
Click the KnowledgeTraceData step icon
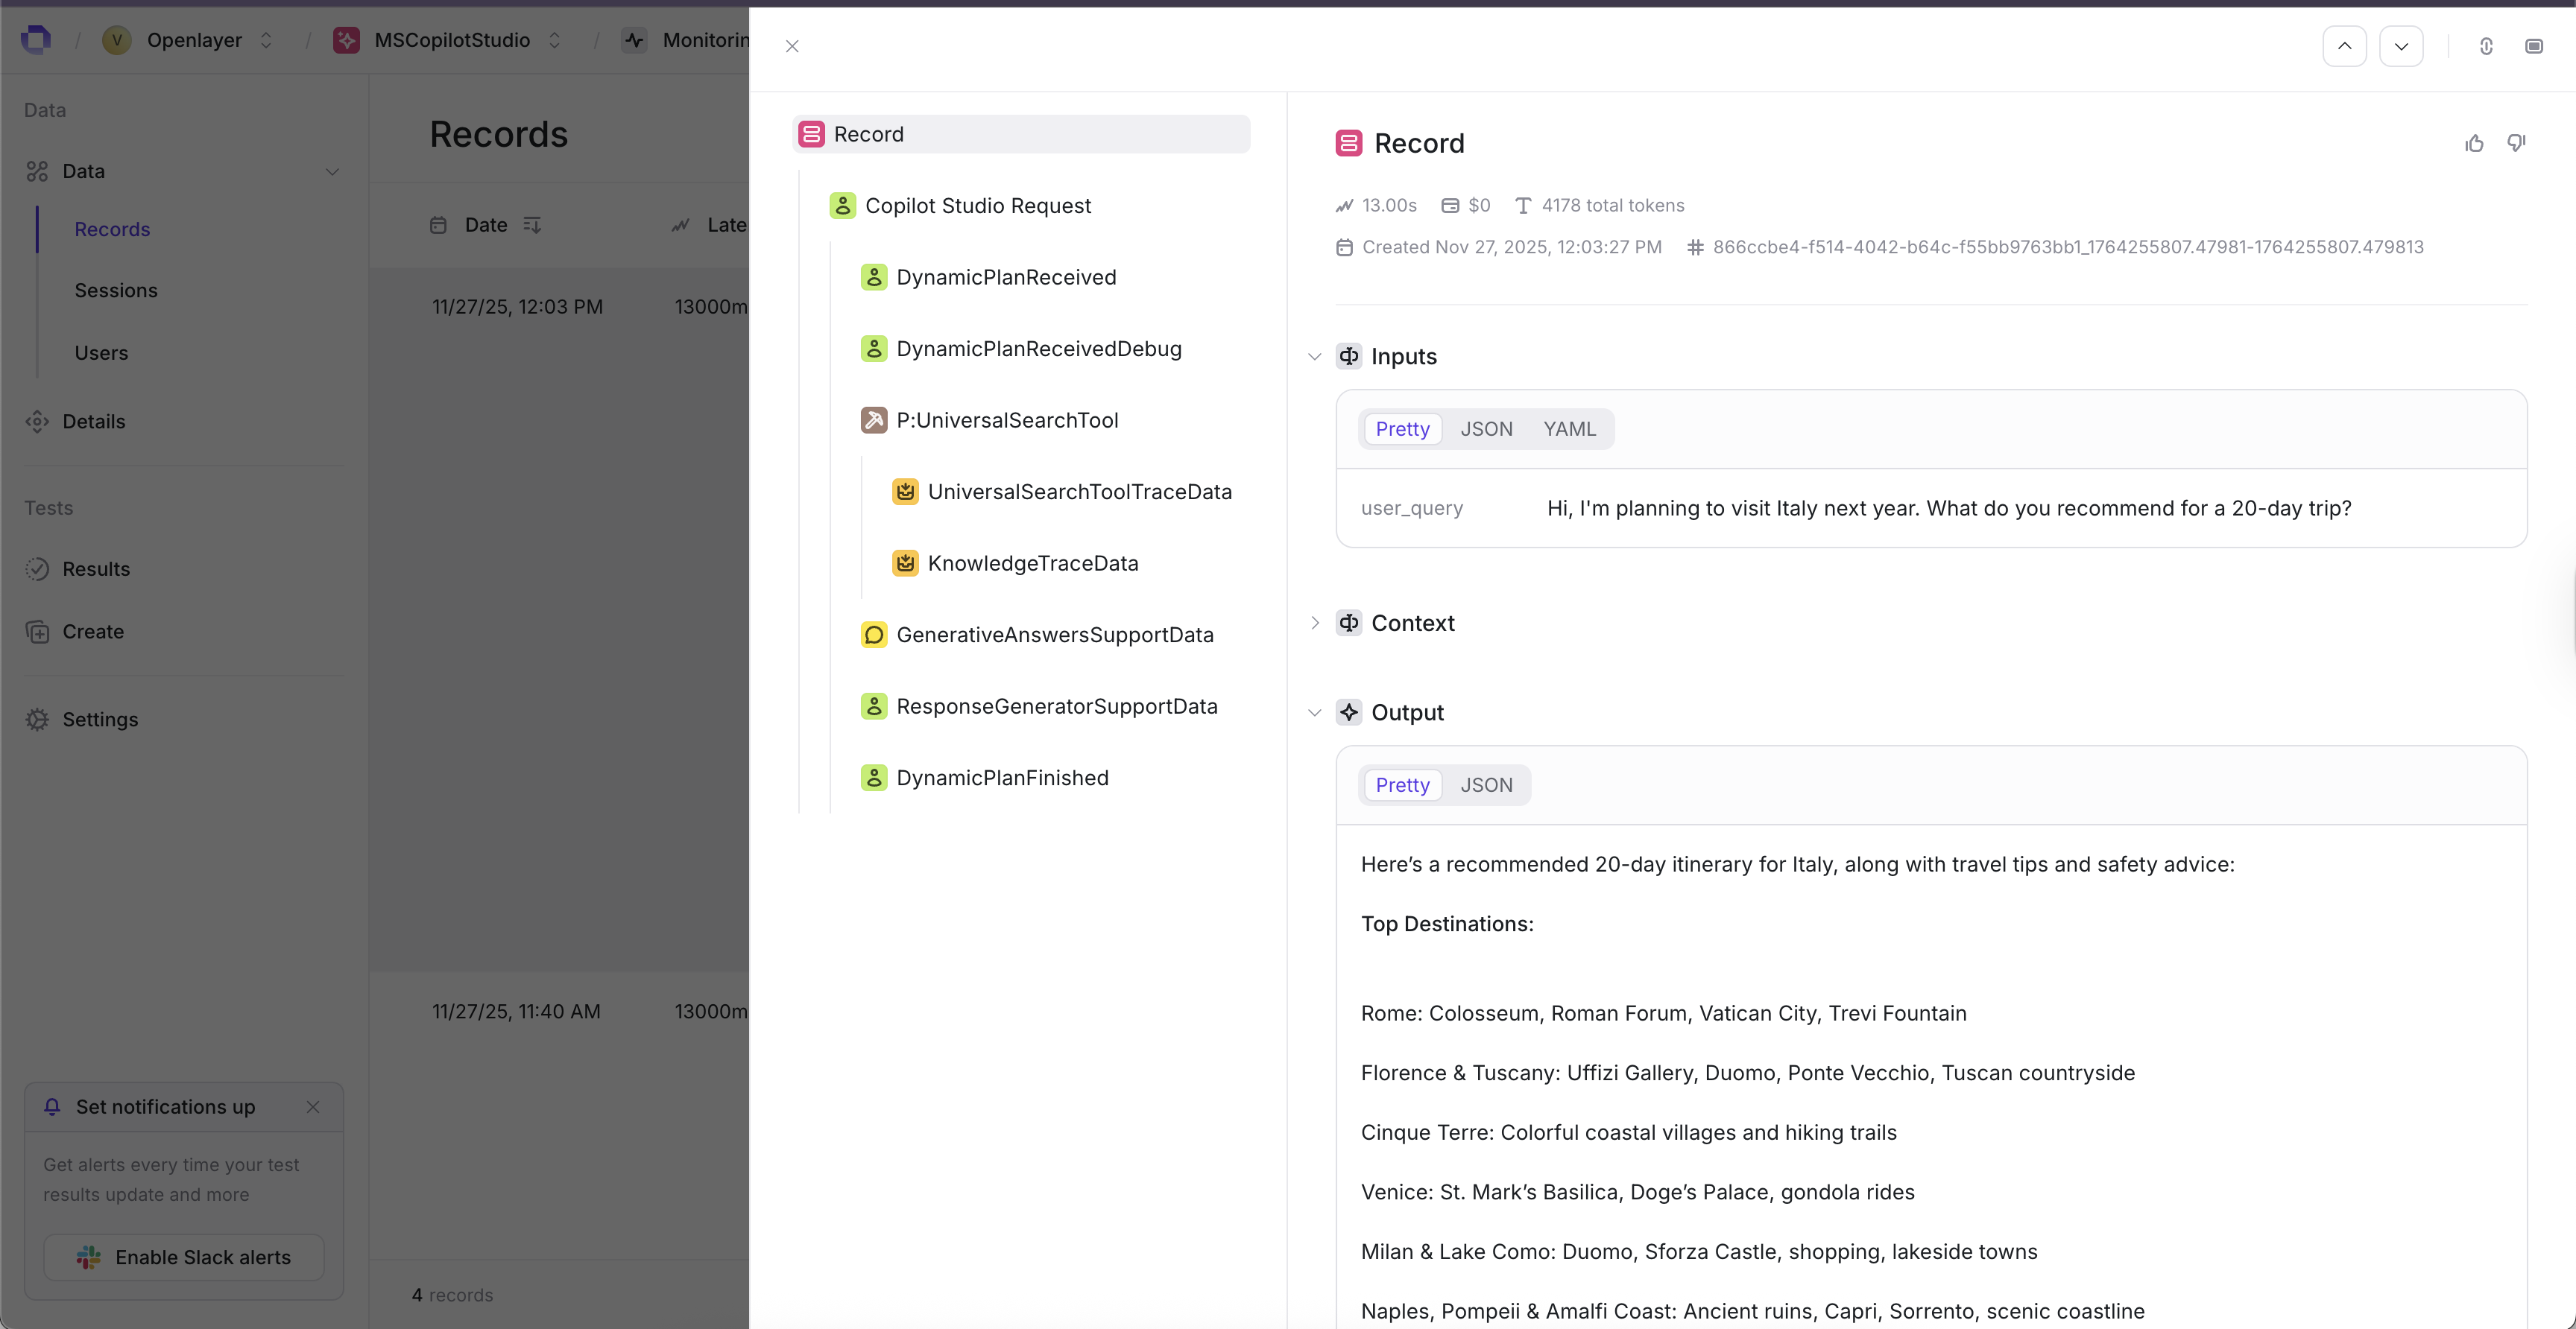[x=906, y=562]
